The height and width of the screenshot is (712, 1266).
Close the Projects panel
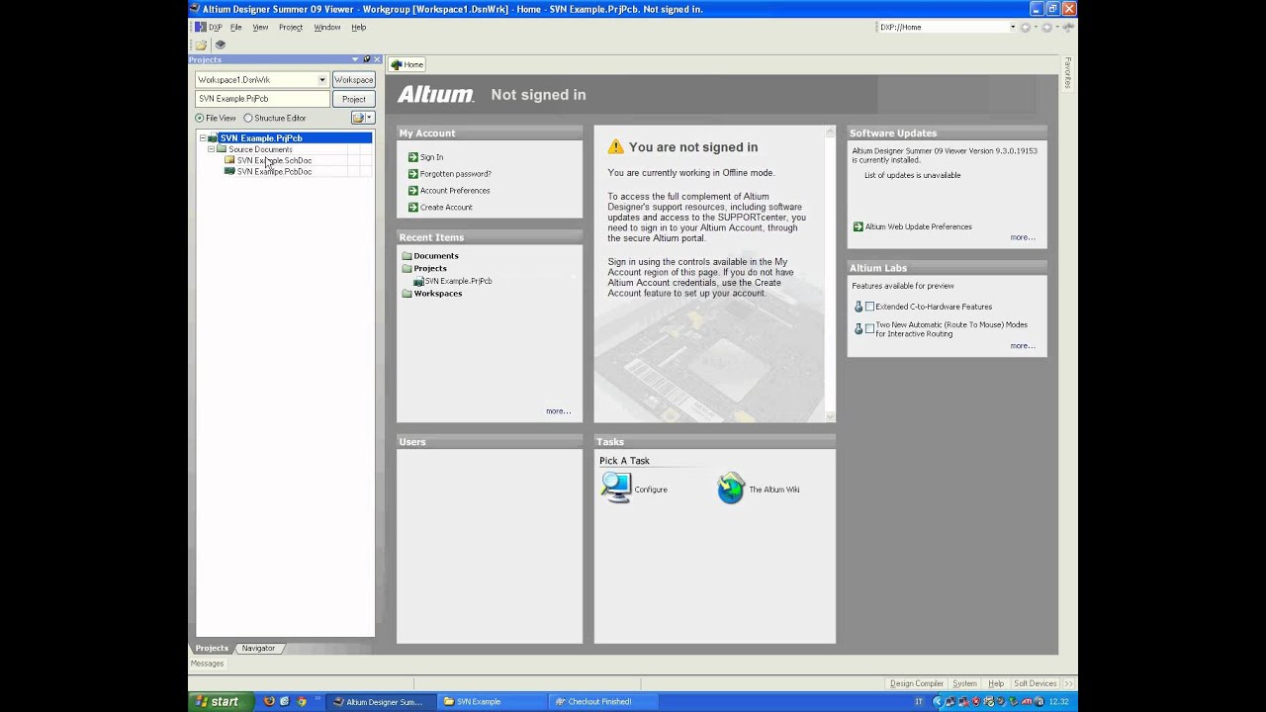pyautogui.click(x=377, y=59)
